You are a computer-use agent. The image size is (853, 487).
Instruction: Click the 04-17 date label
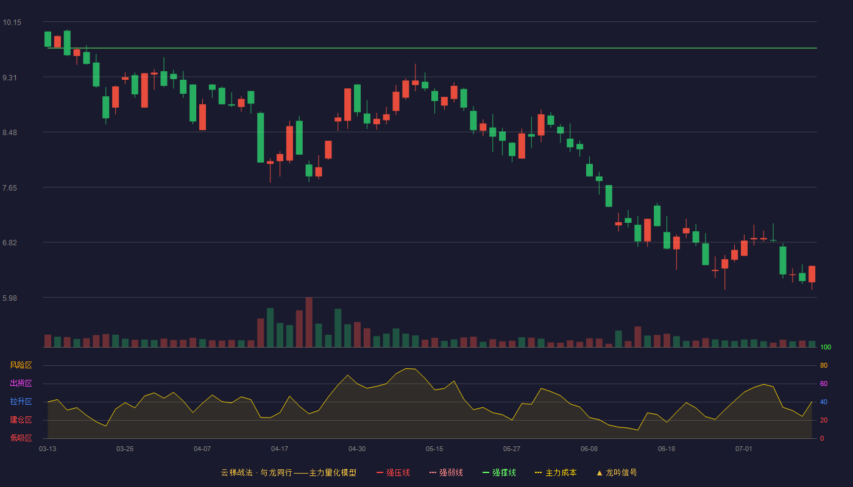(x=280, y=449)
